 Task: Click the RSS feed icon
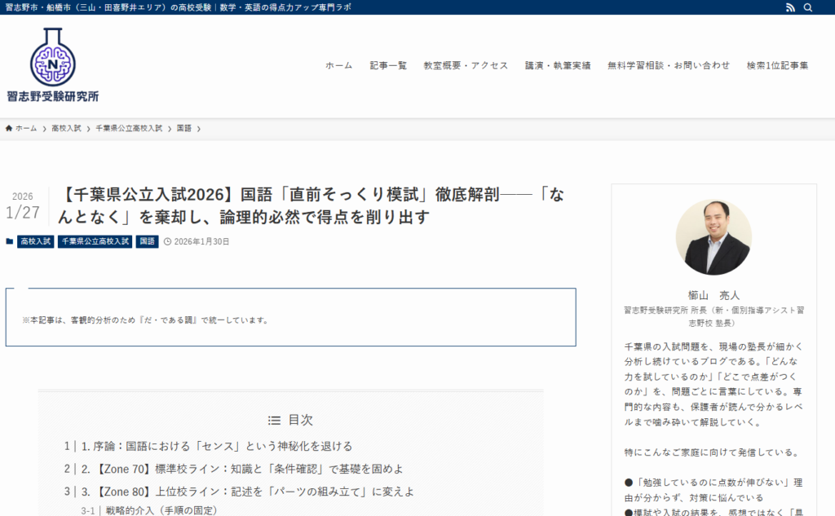(x=789, y=7)
